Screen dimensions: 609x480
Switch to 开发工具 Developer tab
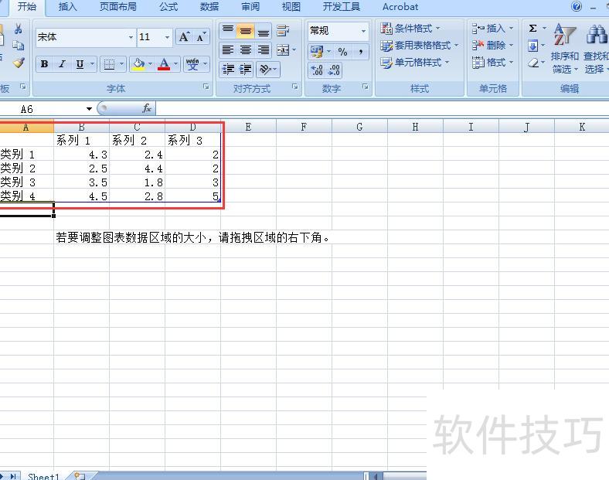[x=342, y=7]
